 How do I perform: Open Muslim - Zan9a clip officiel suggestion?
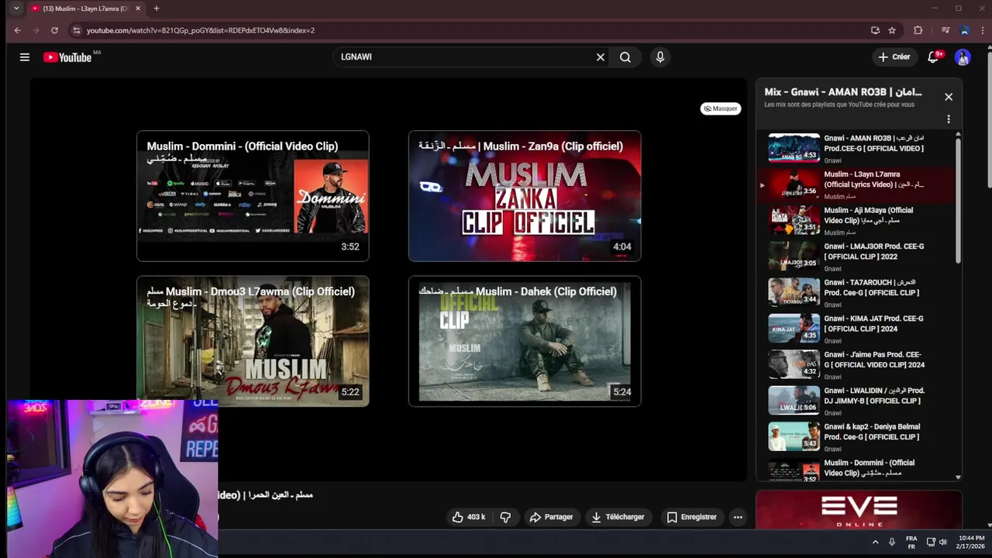[525, 196]
